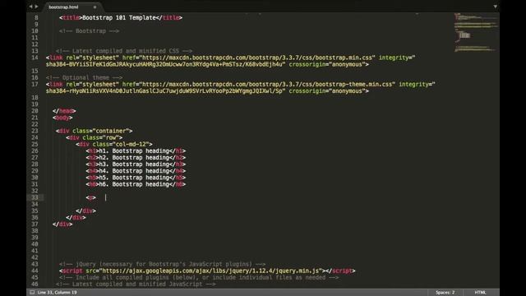This screenshot has height=296, width=526.
Task: Click line number 23 in the gutter
Action: 35,131
